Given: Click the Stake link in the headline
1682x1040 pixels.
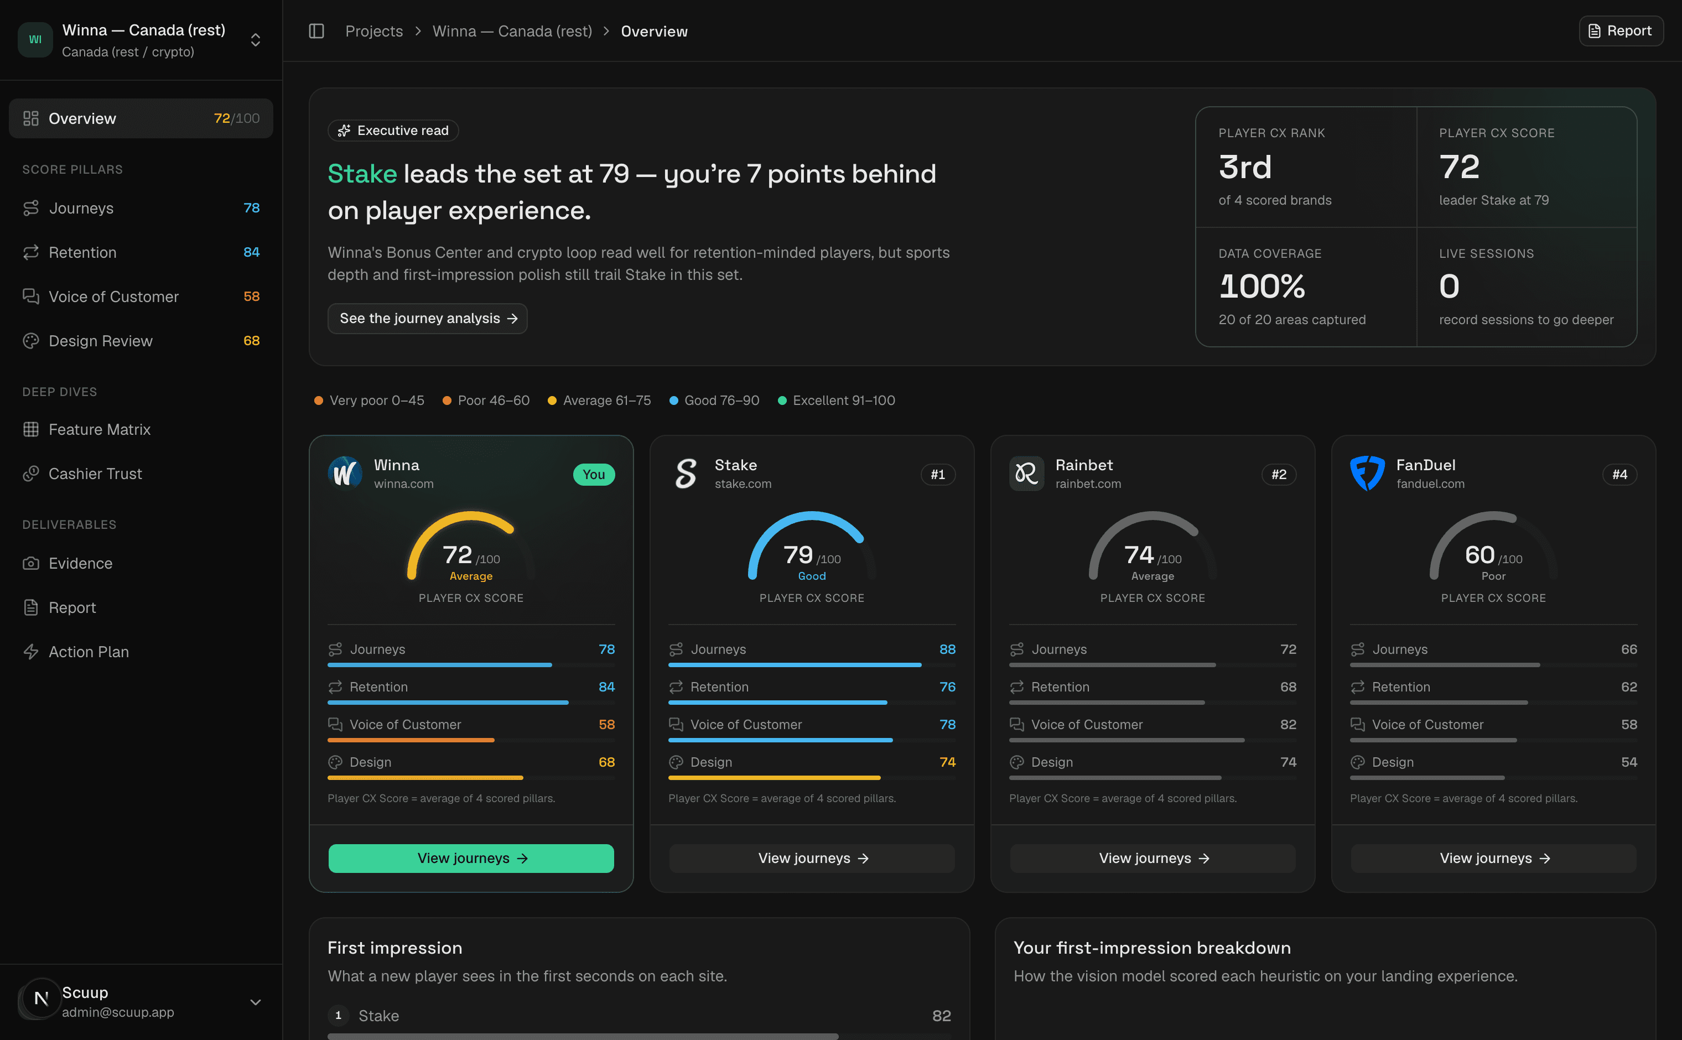Looking at the screenshot, I should point(362,174).
